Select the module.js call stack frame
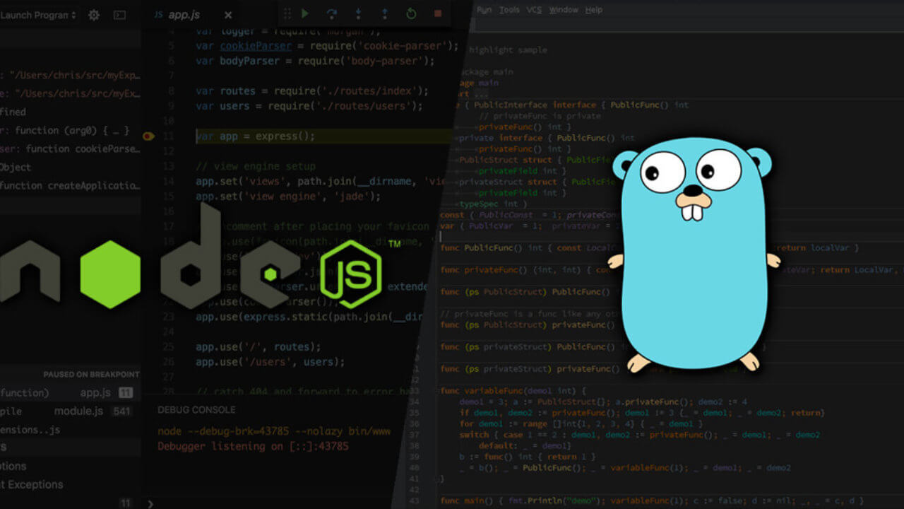 tap(79, 411)
